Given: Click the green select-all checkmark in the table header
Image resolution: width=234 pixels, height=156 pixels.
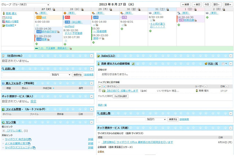Looking at the screenshot, I should tap(100, 86).
